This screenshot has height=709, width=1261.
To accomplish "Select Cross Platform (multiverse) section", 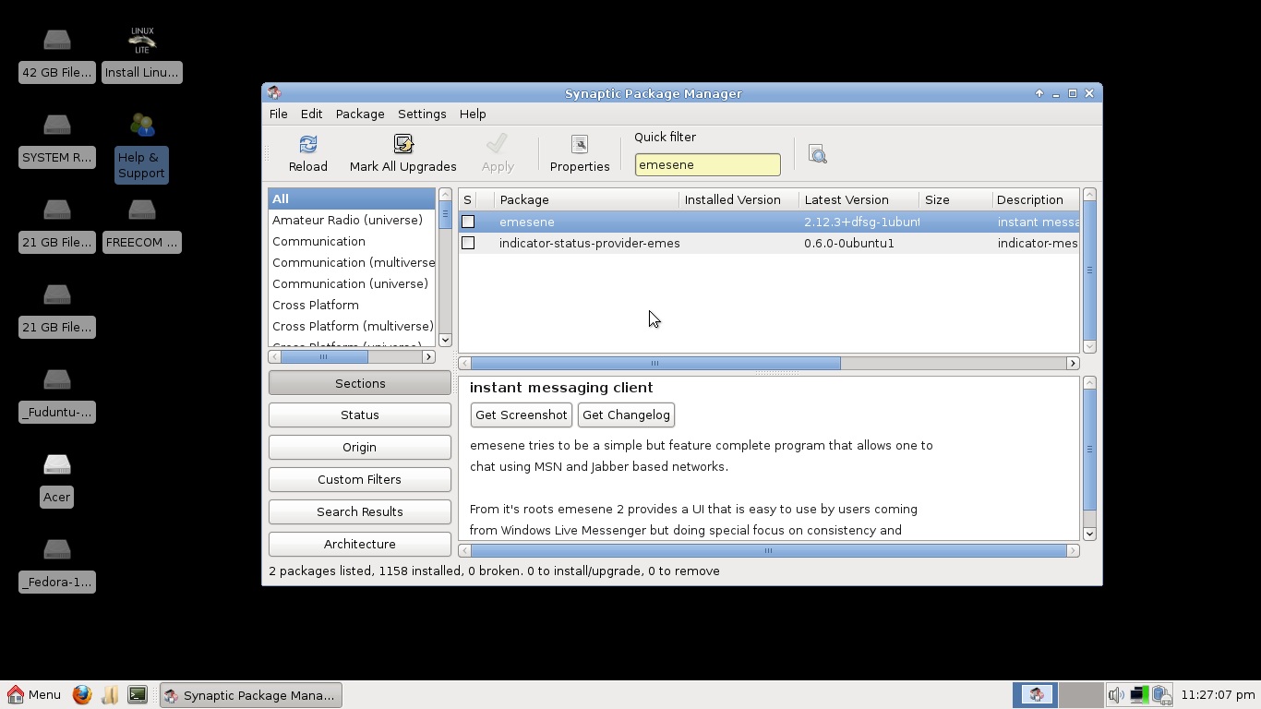I will coord(352,326).
